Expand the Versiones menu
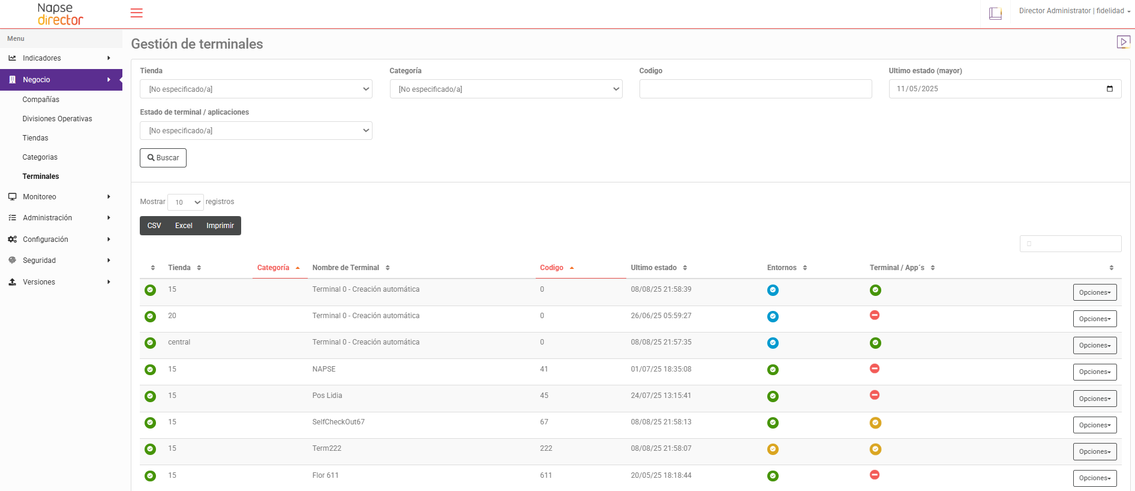 point(61,282)
